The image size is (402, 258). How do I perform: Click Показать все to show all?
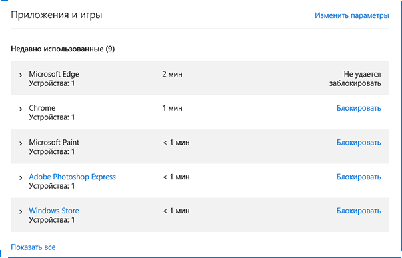33,247
